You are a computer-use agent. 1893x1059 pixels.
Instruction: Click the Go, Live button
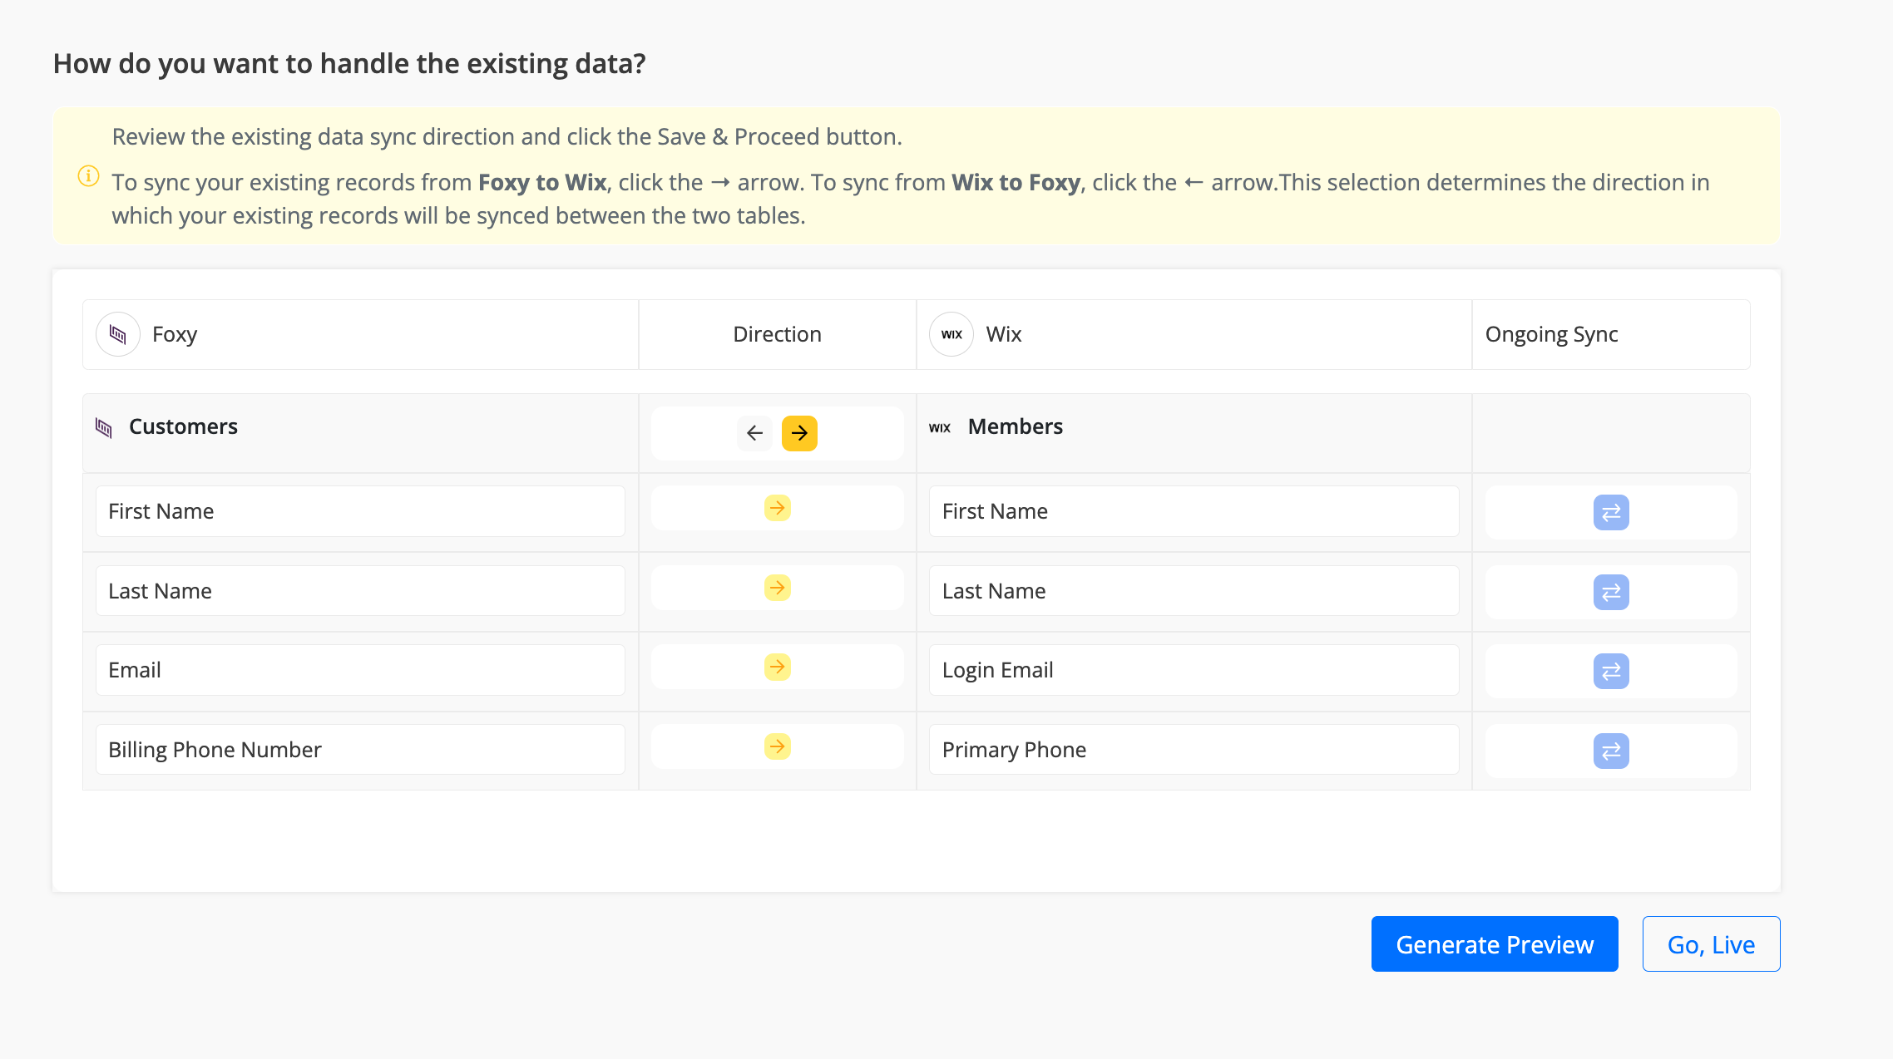pyautogui.click(x=1712, y=944)
